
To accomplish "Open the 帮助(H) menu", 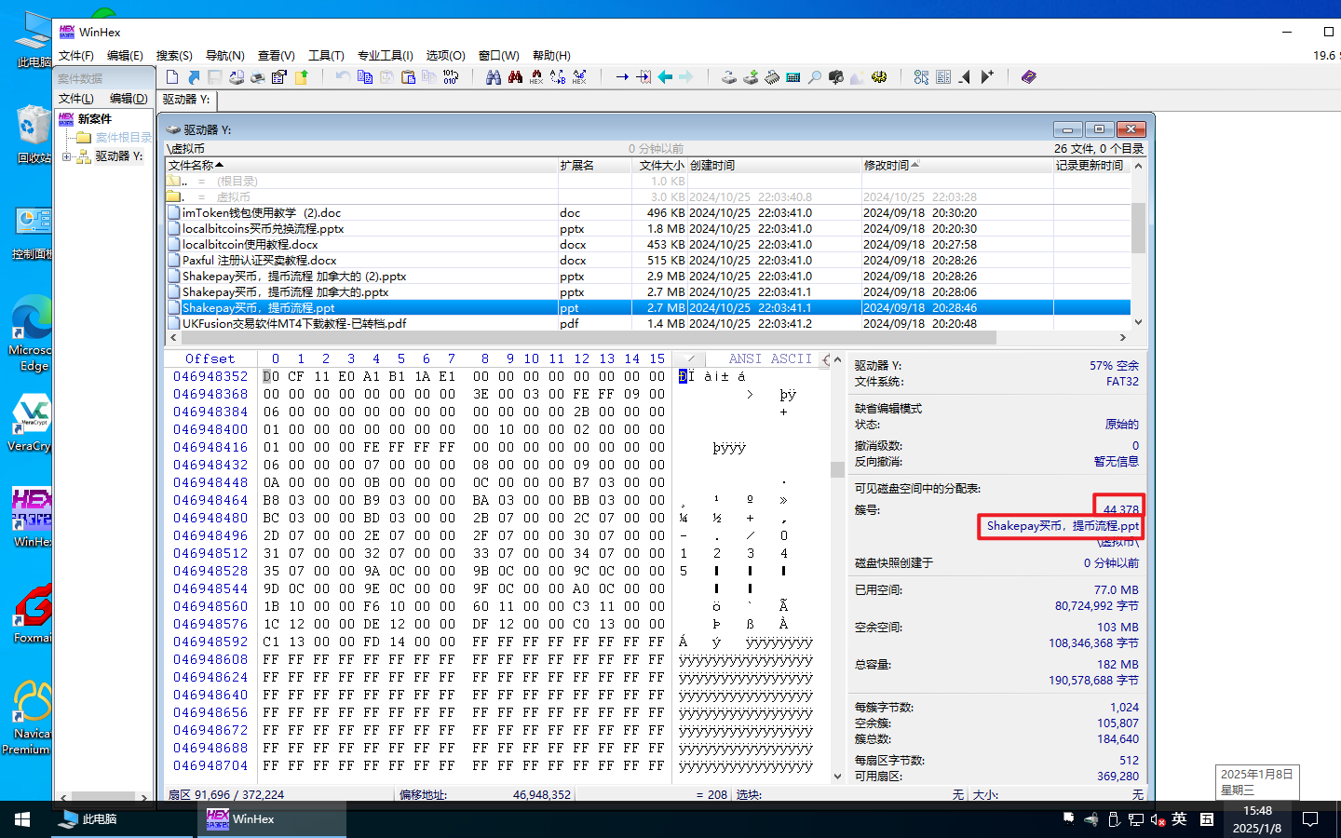I will tap(551, 56).
